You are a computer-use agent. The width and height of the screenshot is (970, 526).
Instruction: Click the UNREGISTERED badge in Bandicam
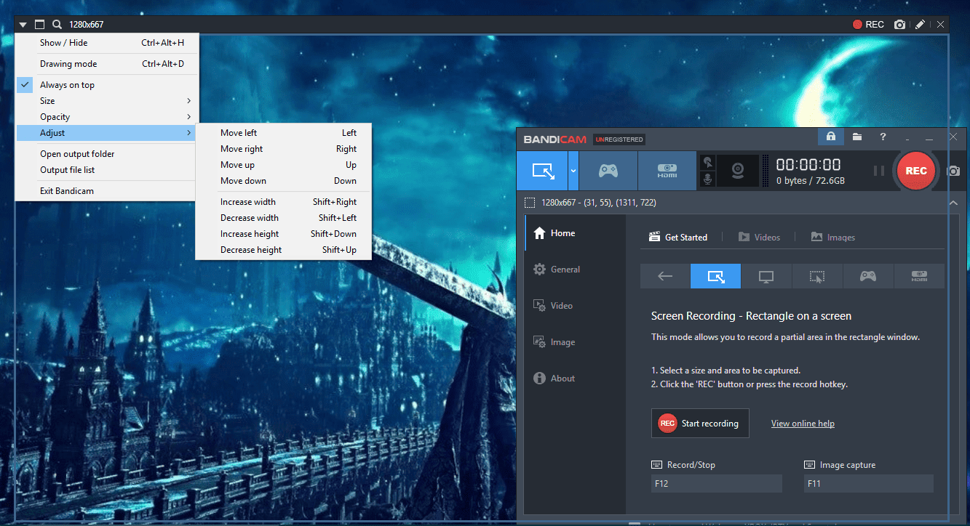tap(619, 139)
